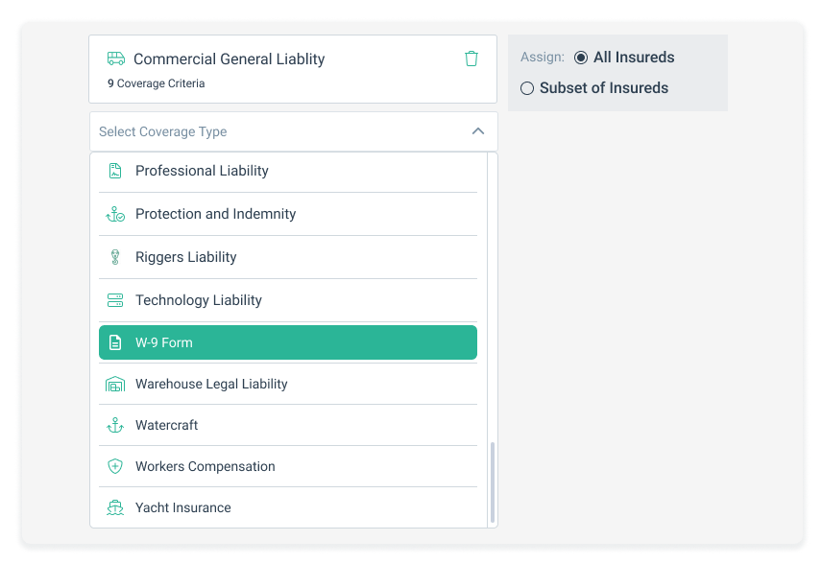
Task: Pick Workers Compensation from coverage list
Action: (x=205, y=466)
